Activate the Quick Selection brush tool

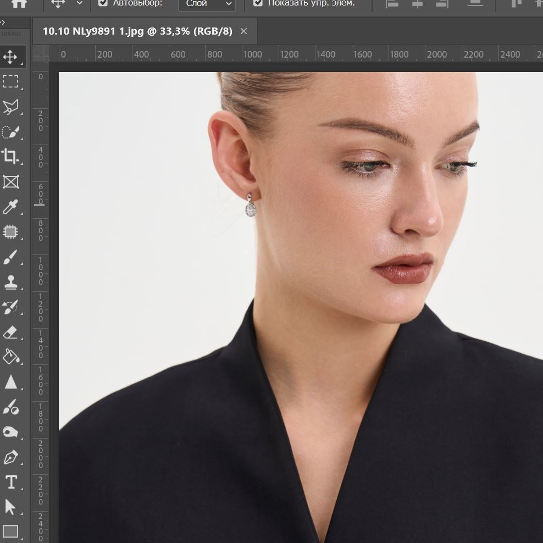coord(10,132)
